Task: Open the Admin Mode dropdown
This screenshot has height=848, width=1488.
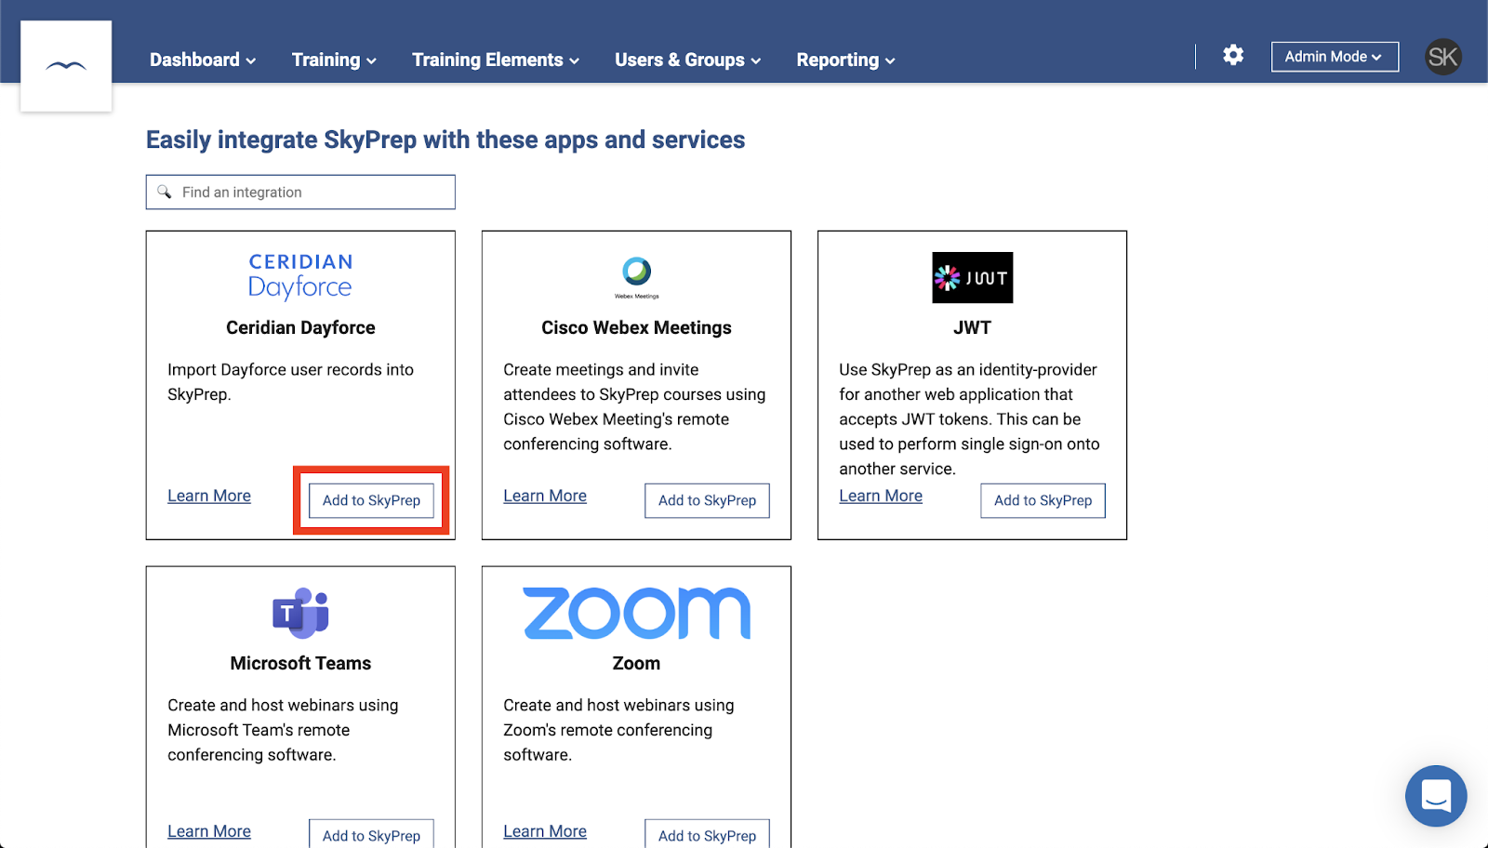Action: 1335,57
